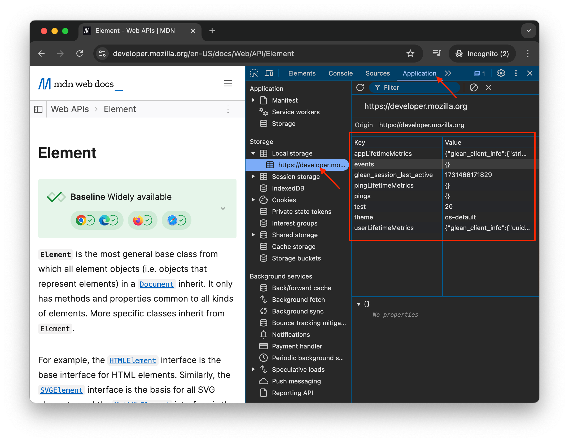Viewport: 569px width, 442px height.
Task: Open the media control icon in toolbar
Action: pos(437,54)
